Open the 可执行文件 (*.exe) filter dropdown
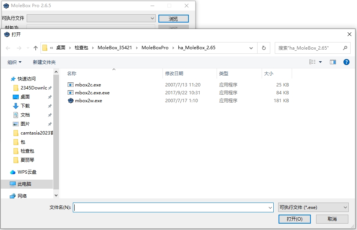The width and height of the screenshot is (357, 230). (313, 207)
